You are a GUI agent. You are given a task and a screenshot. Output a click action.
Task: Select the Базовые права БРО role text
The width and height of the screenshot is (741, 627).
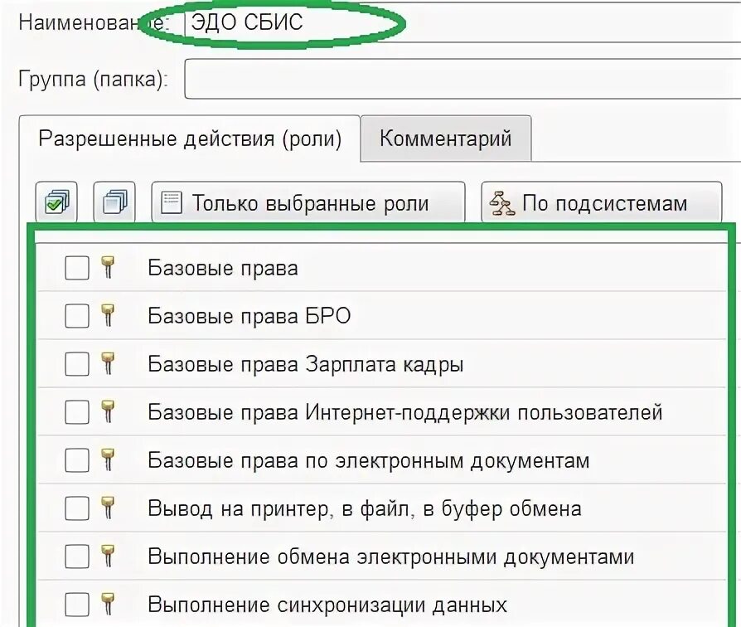point(249,316)
